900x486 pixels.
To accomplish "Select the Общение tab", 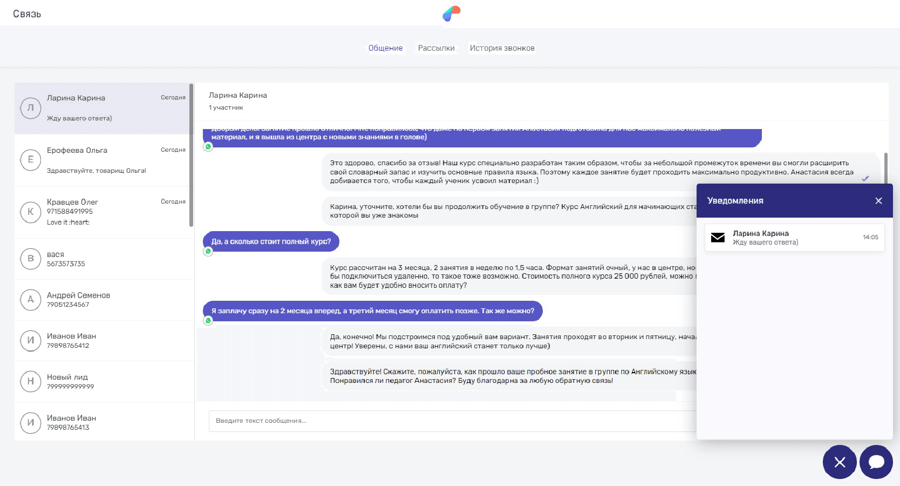I will click(385, 48).
